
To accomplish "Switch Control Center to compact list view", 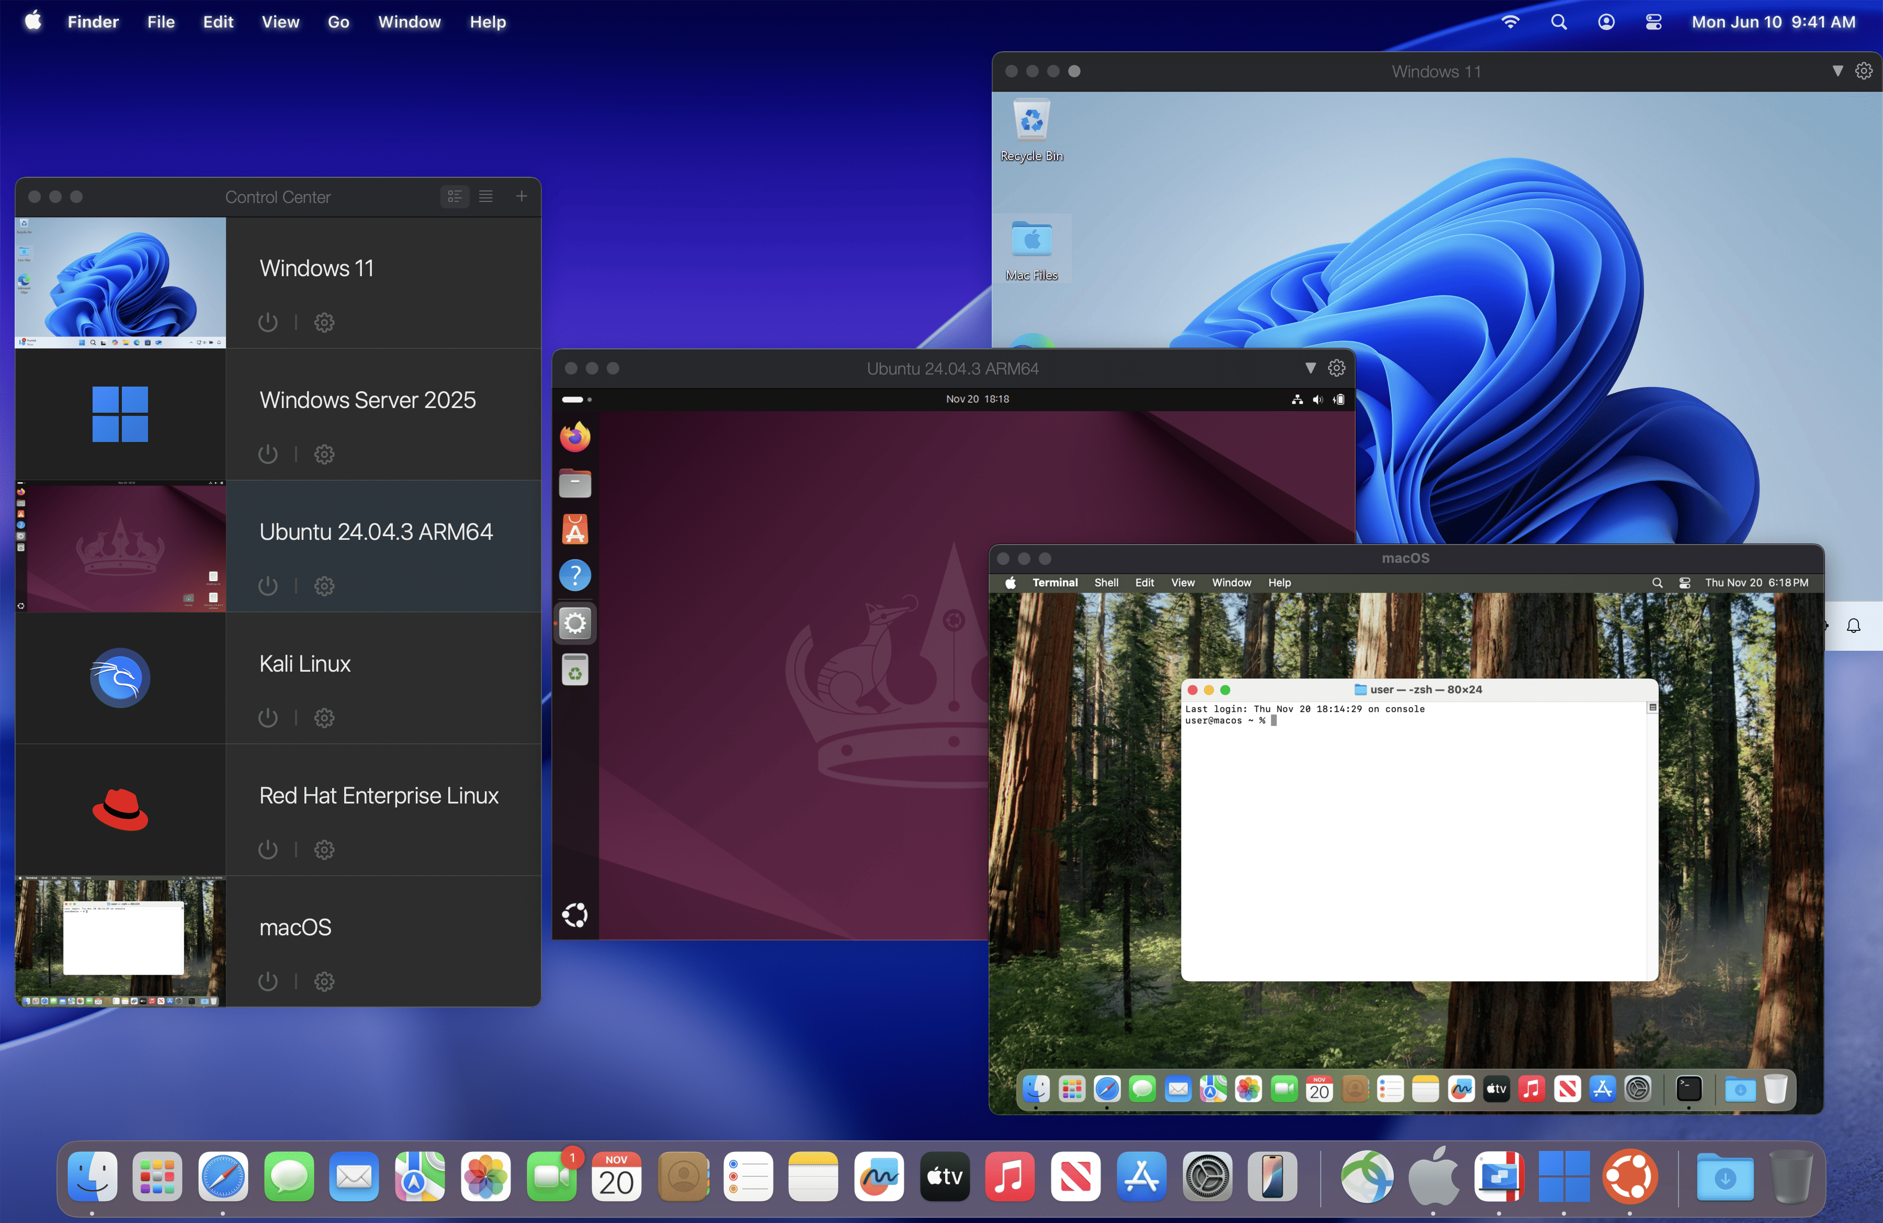I will [486, 196].
